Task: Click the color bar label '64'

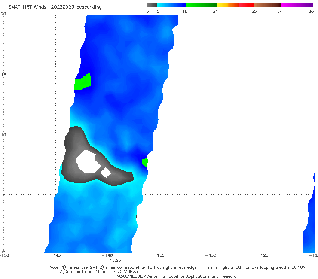Action: [280, 11]
